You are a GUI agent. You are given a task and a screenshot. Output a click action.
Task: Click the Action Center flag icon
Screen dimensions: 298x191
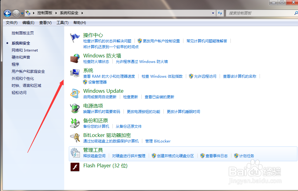point(75,38)
